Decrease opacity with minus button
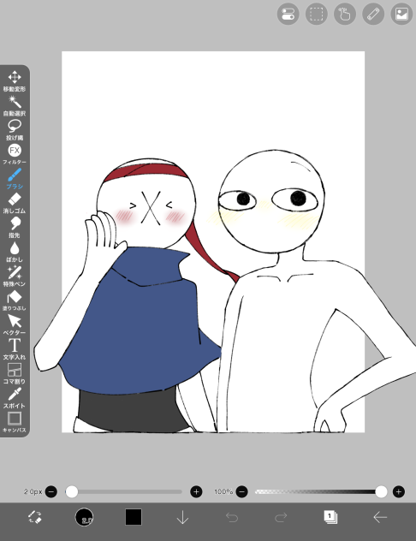The image size is (416, 541). coord(241,491)
